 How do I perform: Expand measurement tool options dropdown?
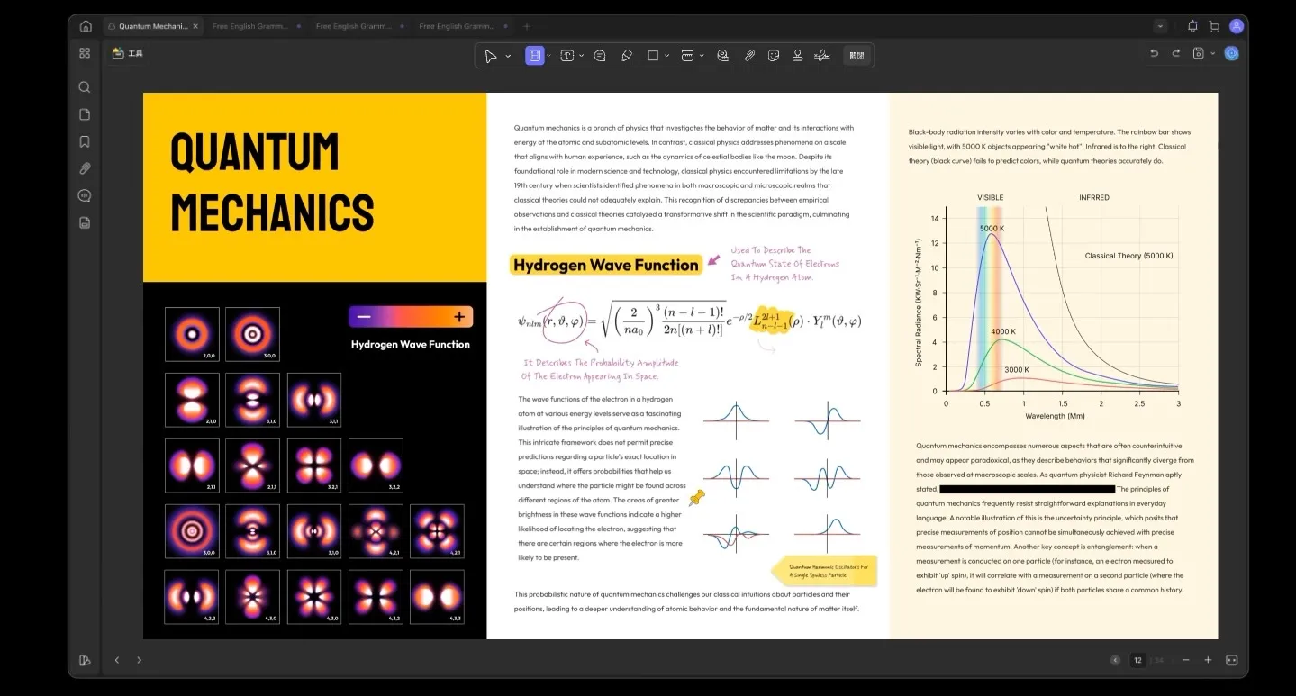pos(702,56)
